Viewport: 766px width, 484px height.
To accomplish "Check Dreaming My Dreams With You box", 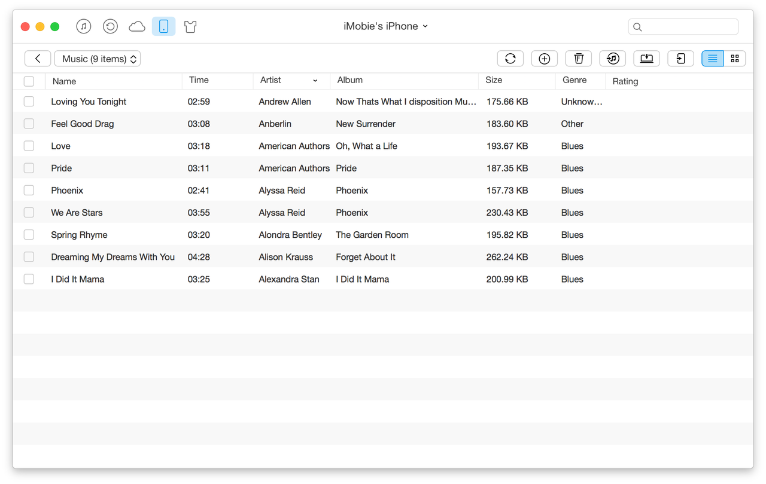I will click(29, 257).
